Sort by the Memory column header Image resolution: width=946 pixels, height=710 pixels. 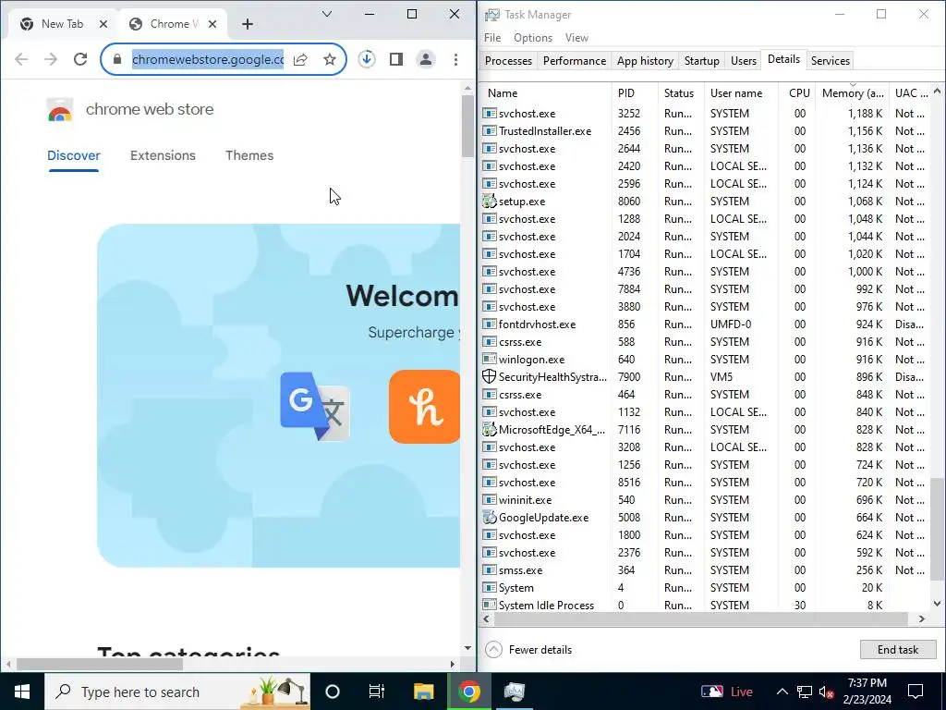853,93
